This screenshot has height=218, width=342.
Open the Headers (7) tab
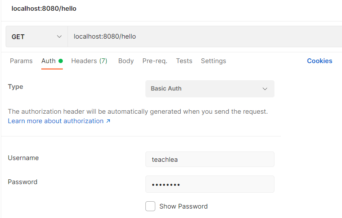pos(89,61)
